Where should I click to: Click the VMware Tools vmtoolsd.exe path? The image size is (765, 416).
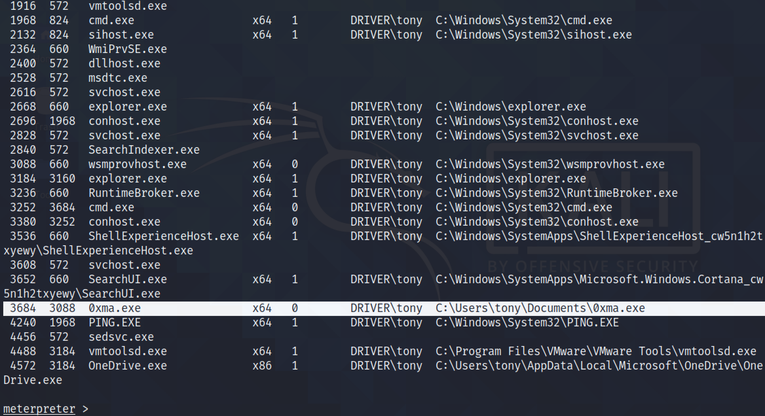pos(596,351)
